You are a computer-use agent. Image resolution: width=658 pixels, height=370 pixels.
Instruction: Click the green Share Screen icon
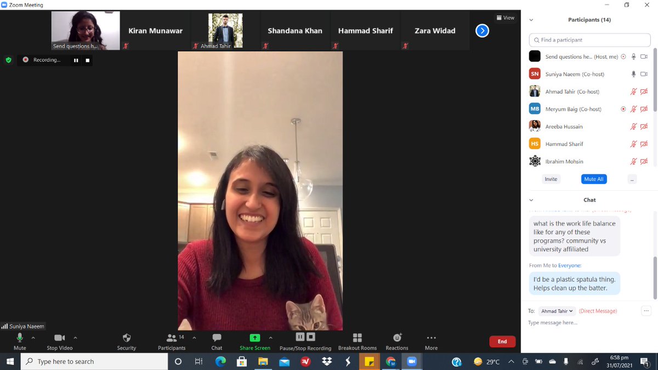(x=254, y=338)
